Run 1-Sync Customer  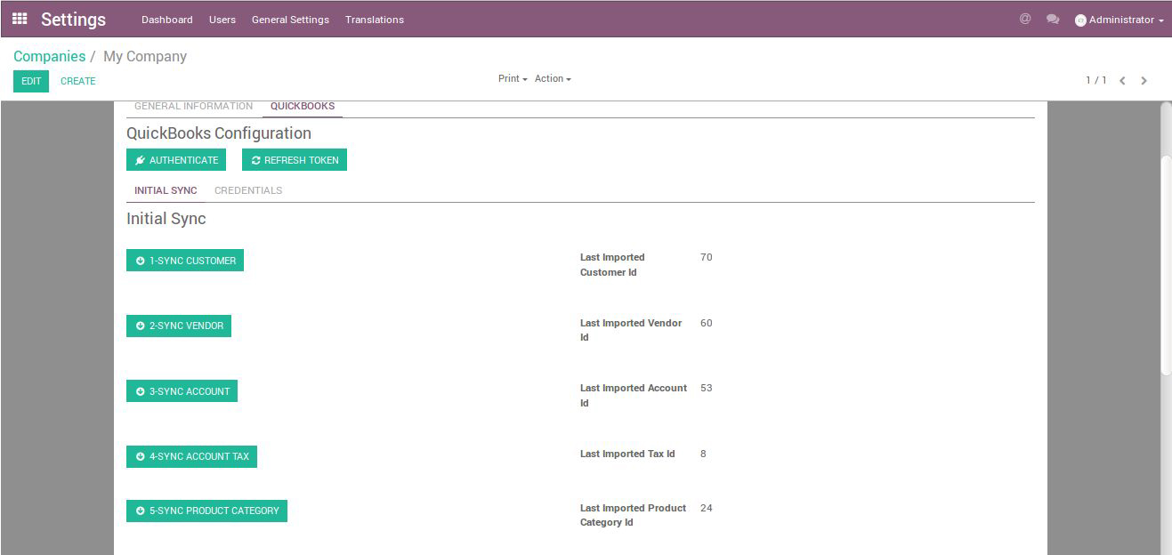[185, 261]
